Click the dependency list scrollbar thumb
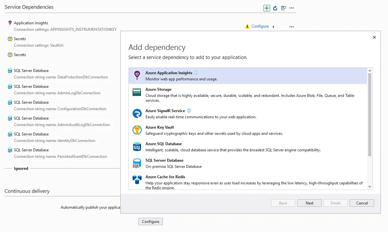The image size is (388, 232). point(370,115)
